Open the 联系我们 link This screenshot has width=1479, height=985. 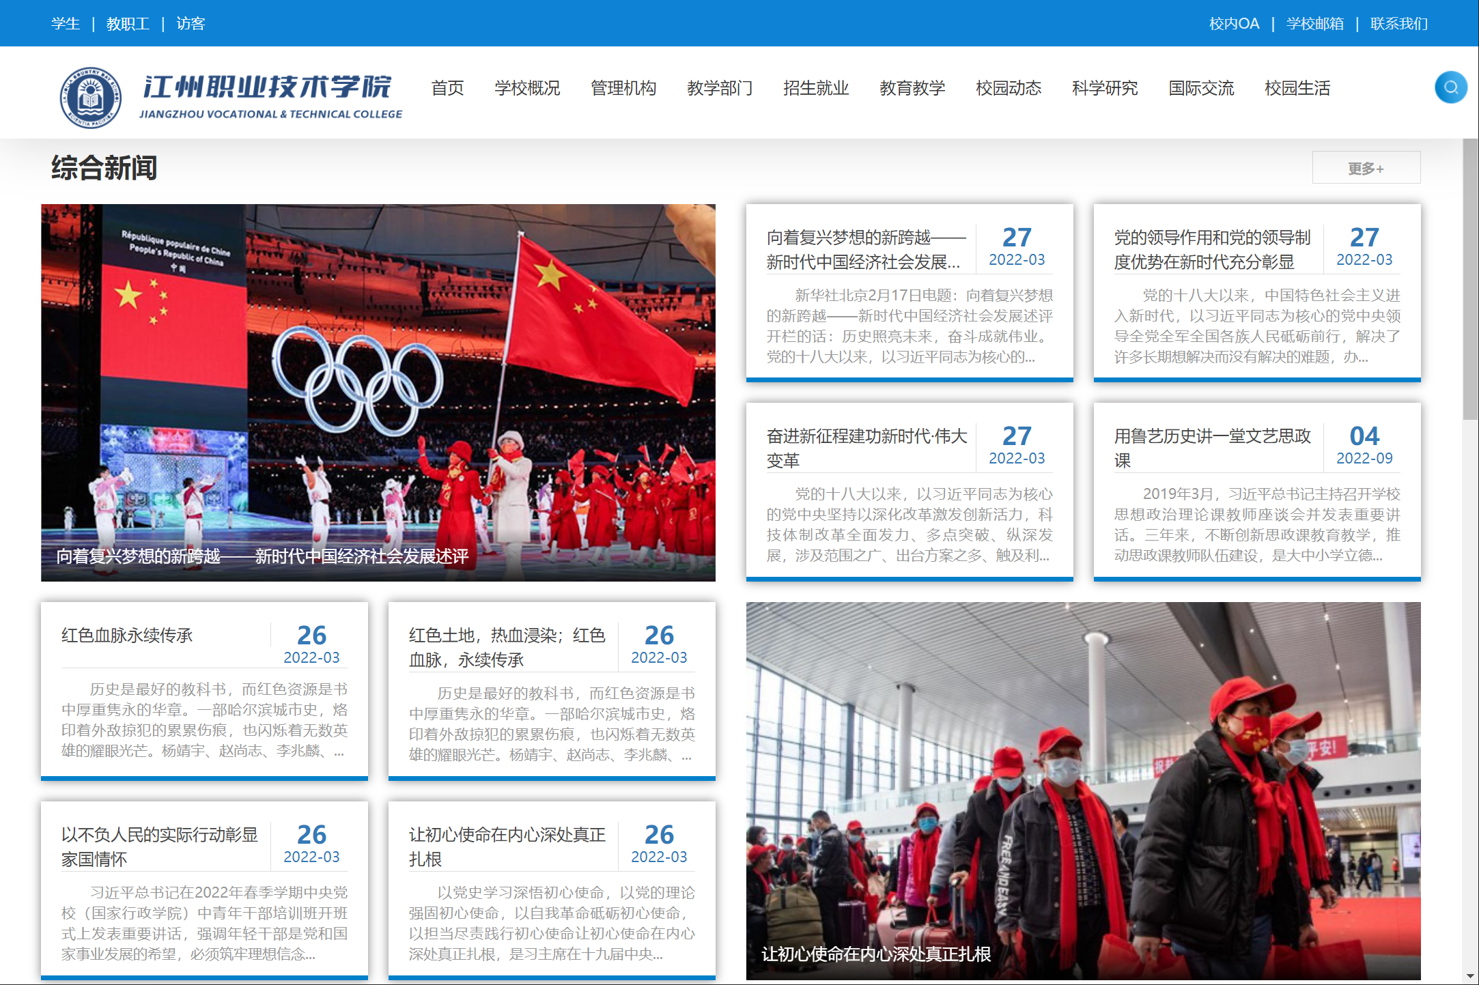pos(1398,24)
